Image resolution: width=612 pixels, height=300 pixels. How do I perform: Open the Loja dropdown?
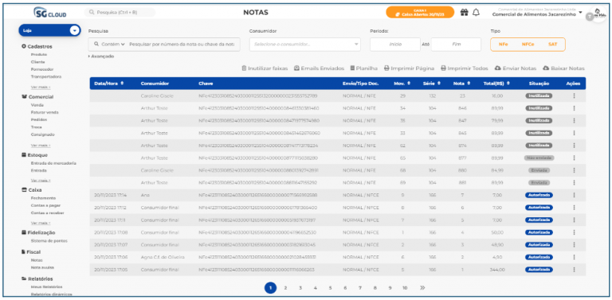click(x=49, y=30)
